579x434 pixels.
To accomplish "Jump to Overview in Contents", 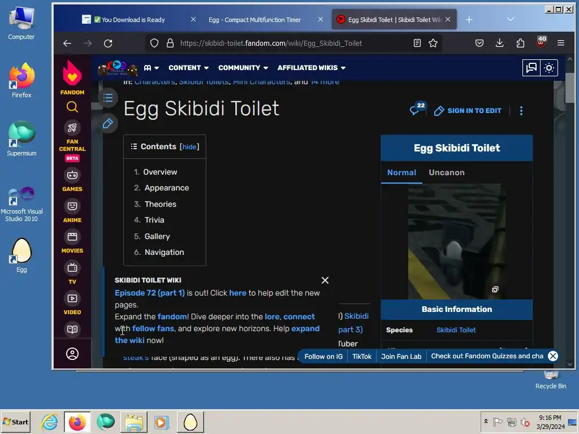I will pos(160,172).
